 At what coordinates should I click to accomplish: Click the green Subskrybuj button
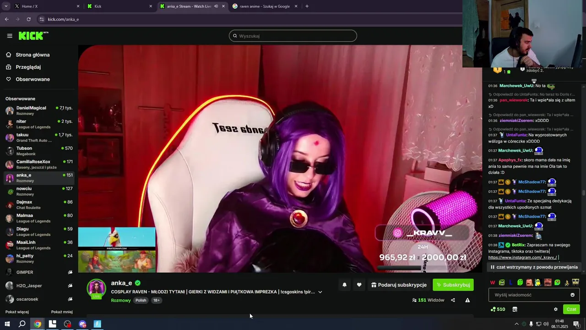(x=453, y=285)
